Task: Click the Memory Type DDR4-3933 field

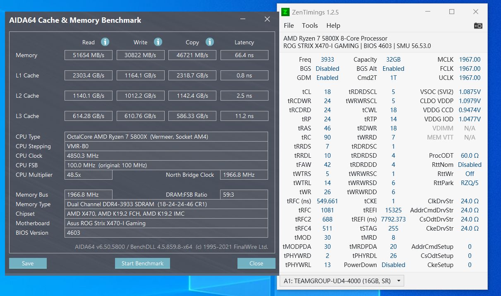Action: pyautogui.click(x=167, y=204)
